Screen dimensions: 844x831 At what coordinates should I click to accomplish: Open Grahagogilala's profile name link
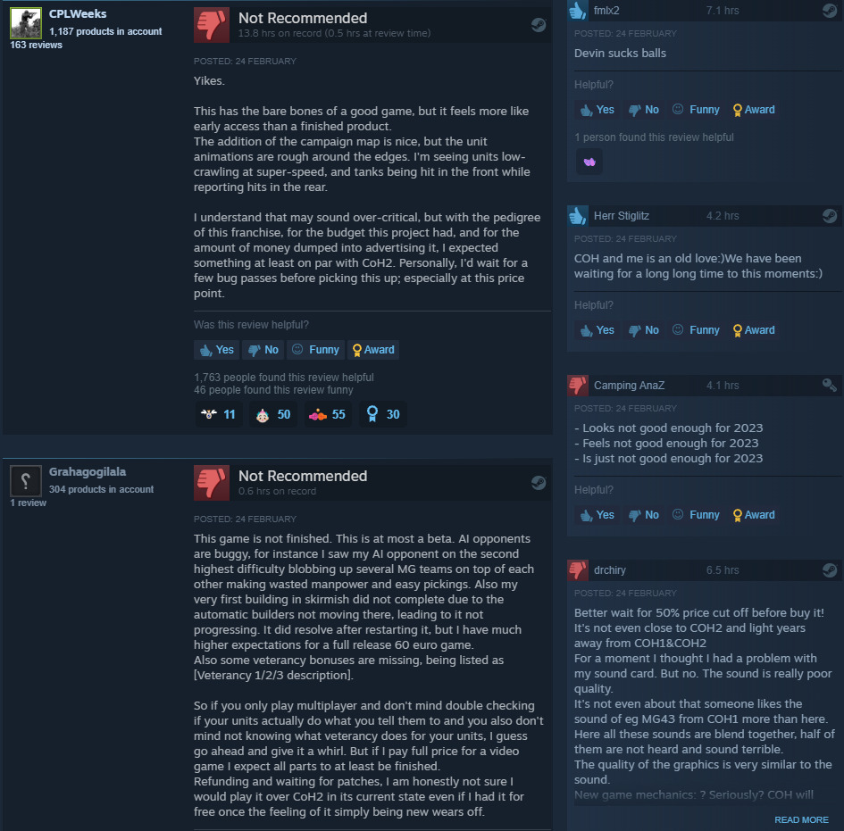(88, 471)
